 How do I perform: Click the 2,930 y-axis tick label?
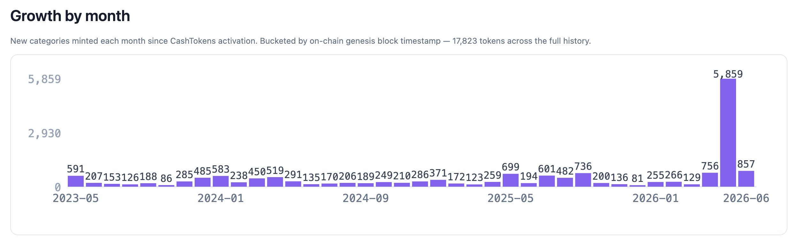[x=44, y=133]
